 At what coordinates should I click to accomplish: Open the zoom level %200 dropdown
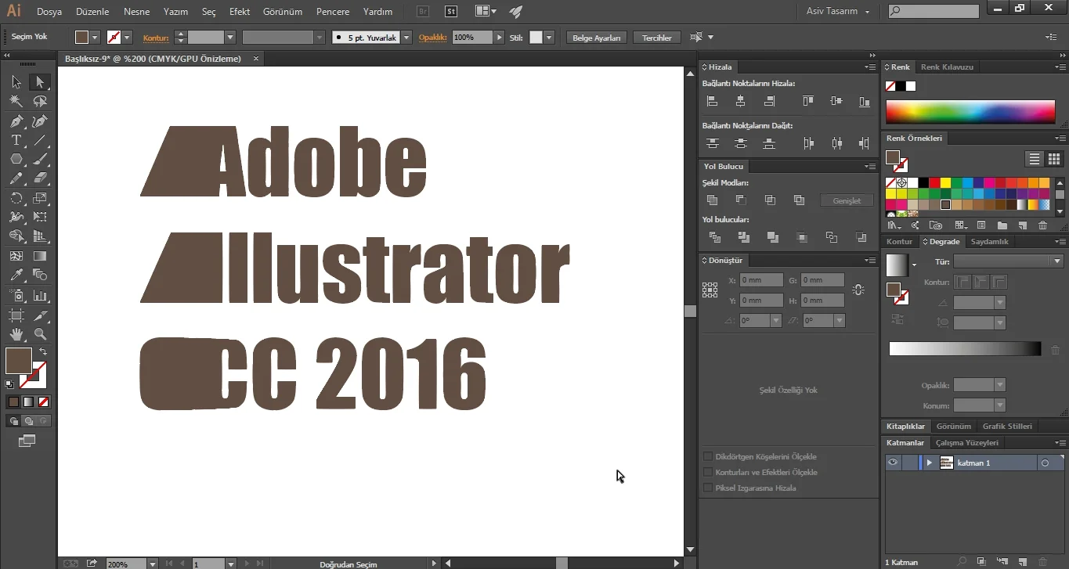pos(152,564)
